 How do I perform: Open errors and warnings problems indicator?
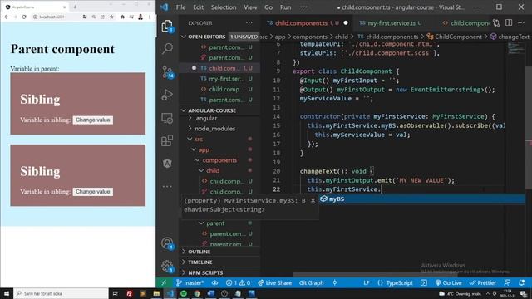[x=239, y=282]
